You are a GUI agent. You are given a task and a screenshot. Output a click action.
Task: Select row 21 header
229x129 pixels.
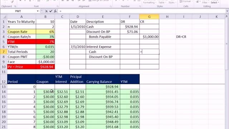[4, 126]
